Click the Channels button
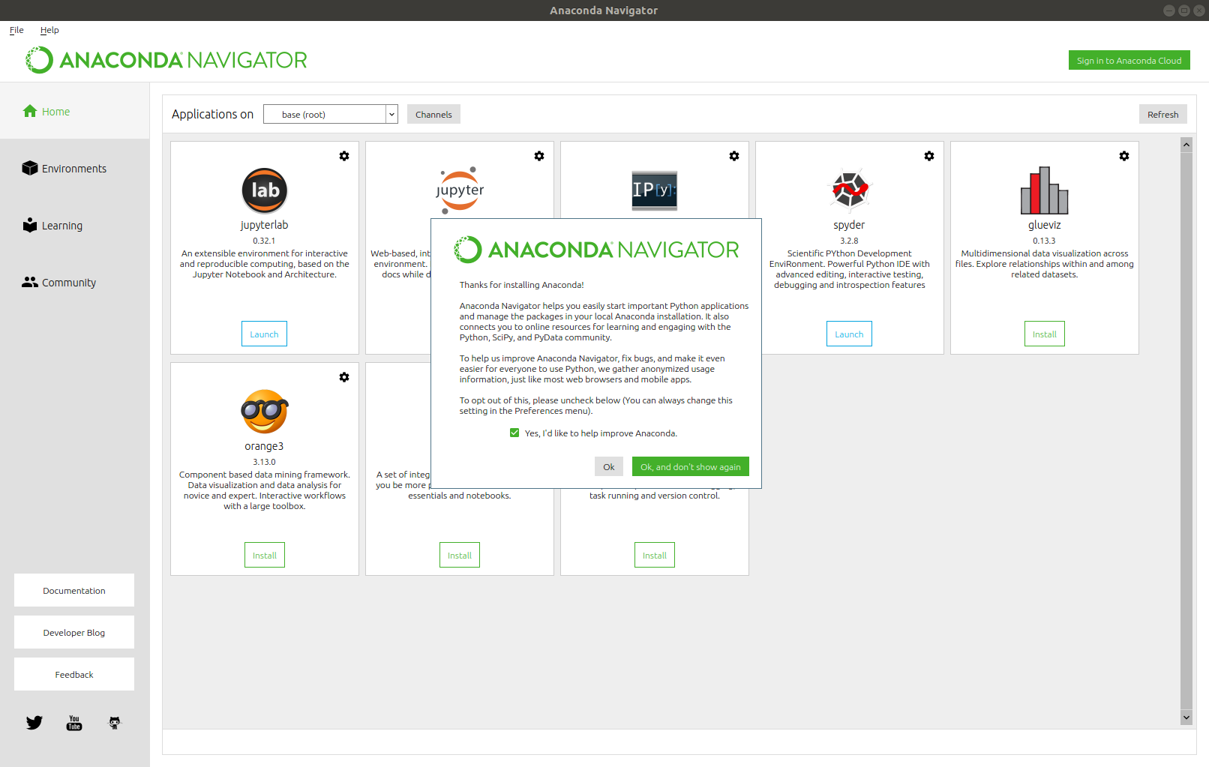 click(x=433, y=114)
